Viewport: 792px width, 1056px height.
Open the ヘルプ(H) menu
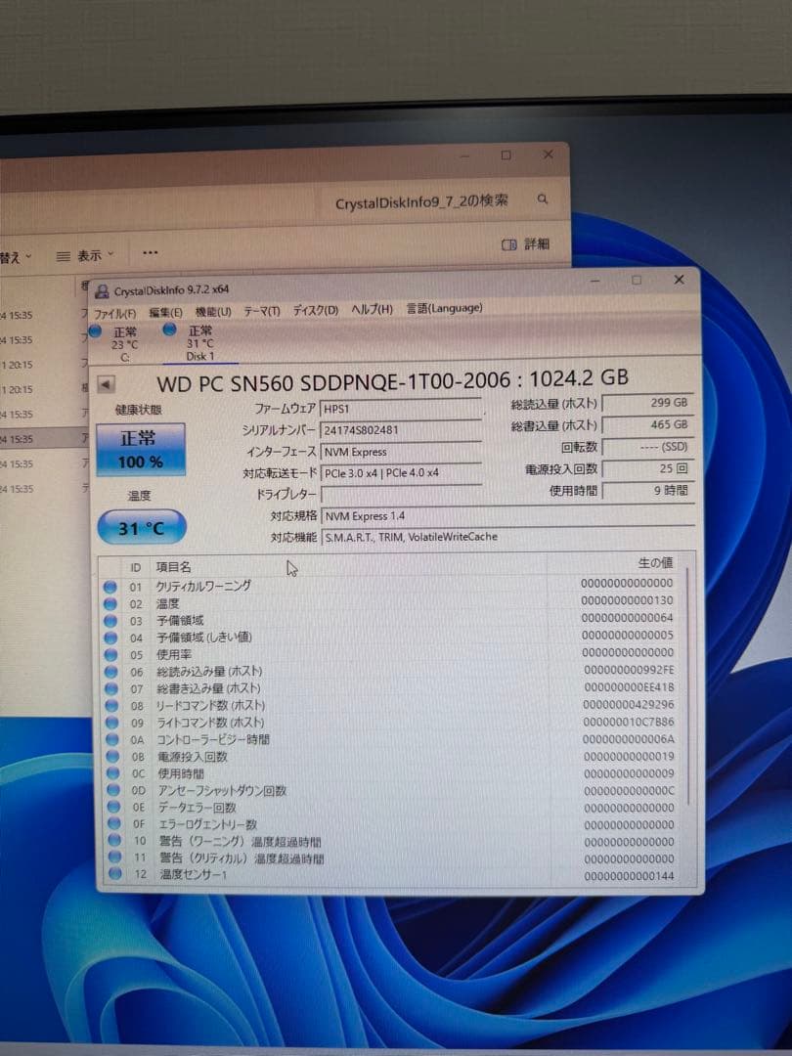[372, 309]
